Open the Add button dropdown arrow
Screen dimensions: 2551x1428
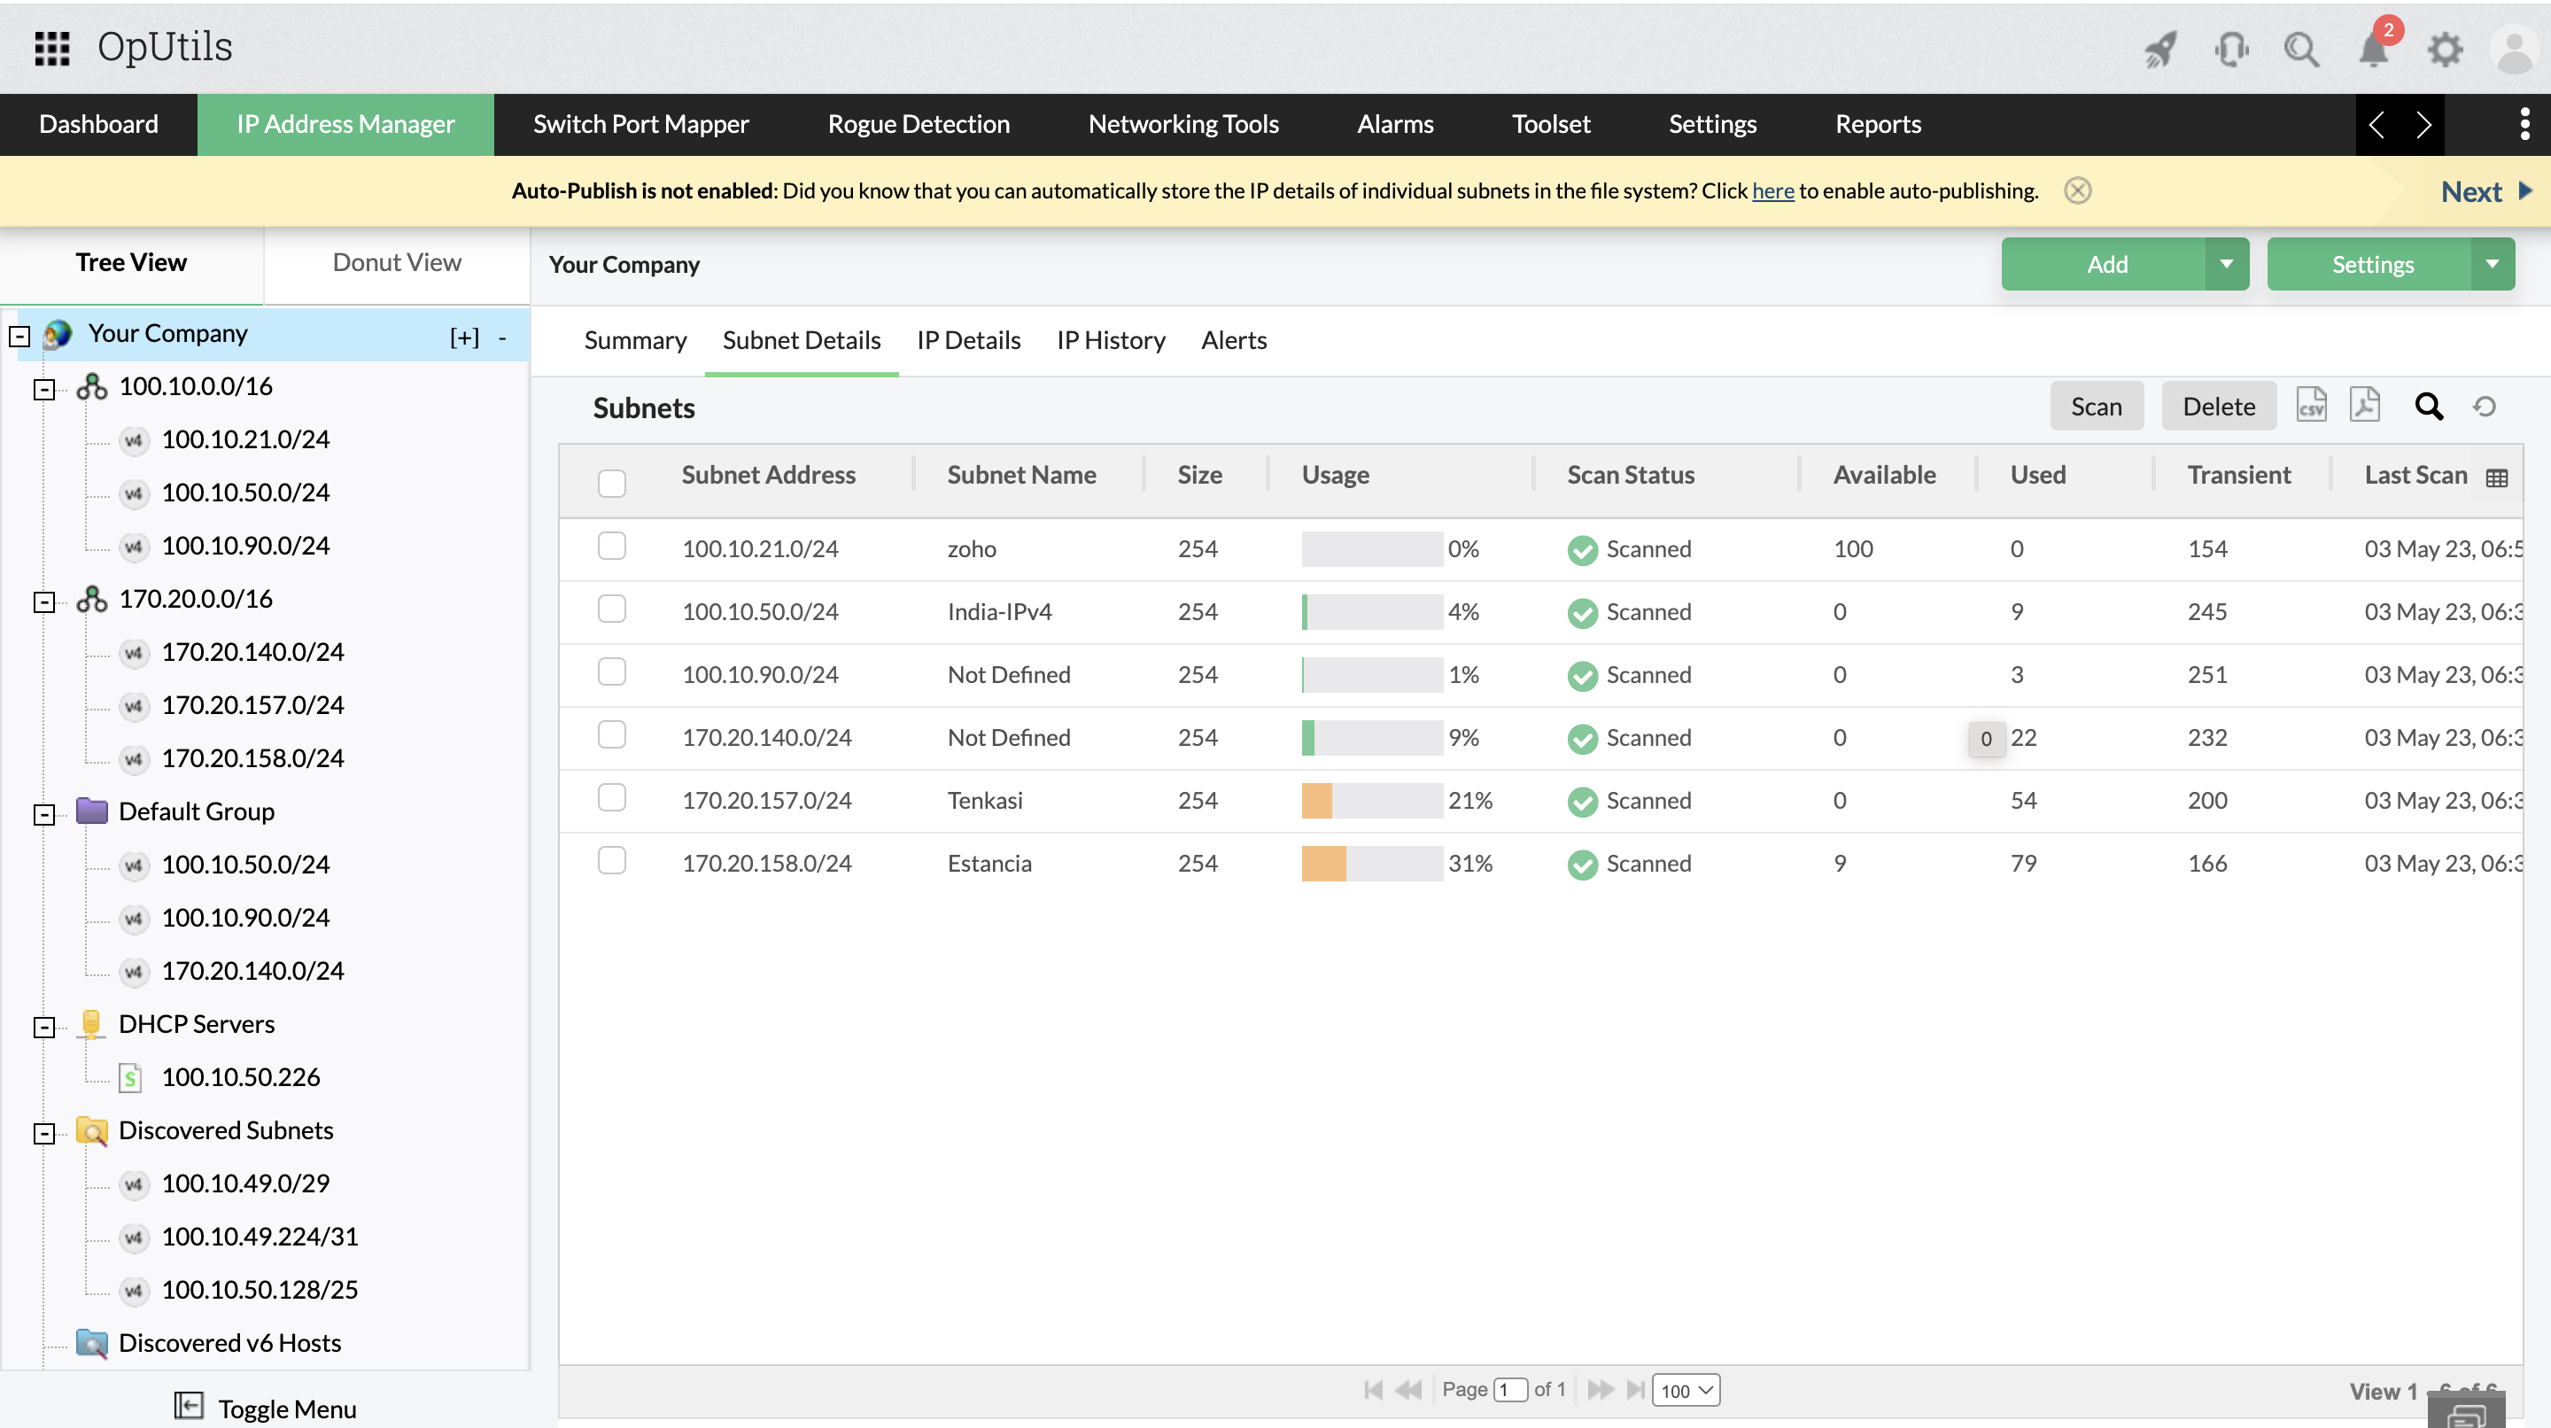[2226, 264]
